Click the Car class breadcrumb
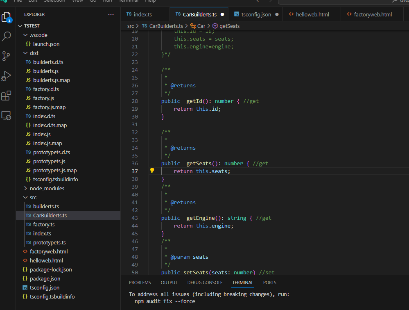Viewport: 409px width, 310px height. (x=201, y=26)
